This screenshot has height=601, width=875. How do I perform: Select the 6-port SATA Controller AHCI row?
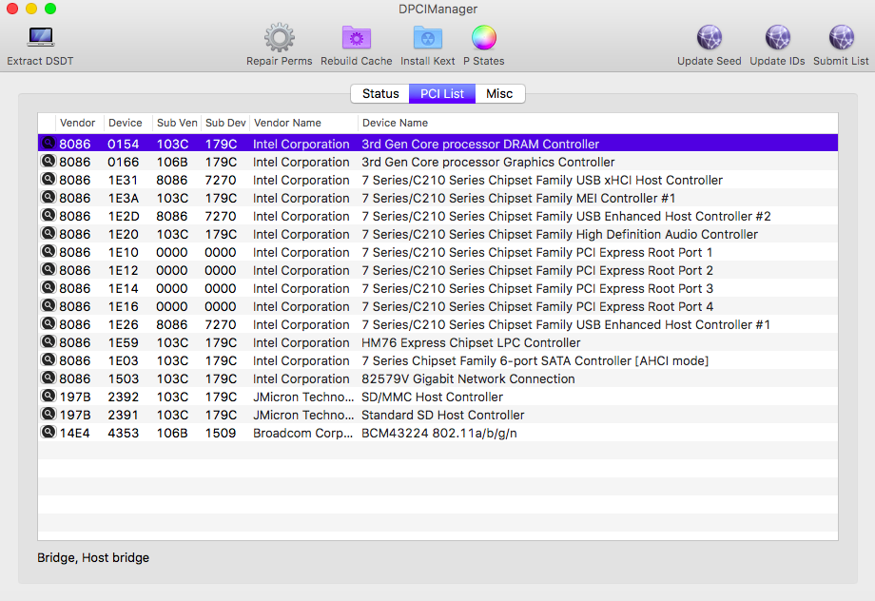coord(437,361)
